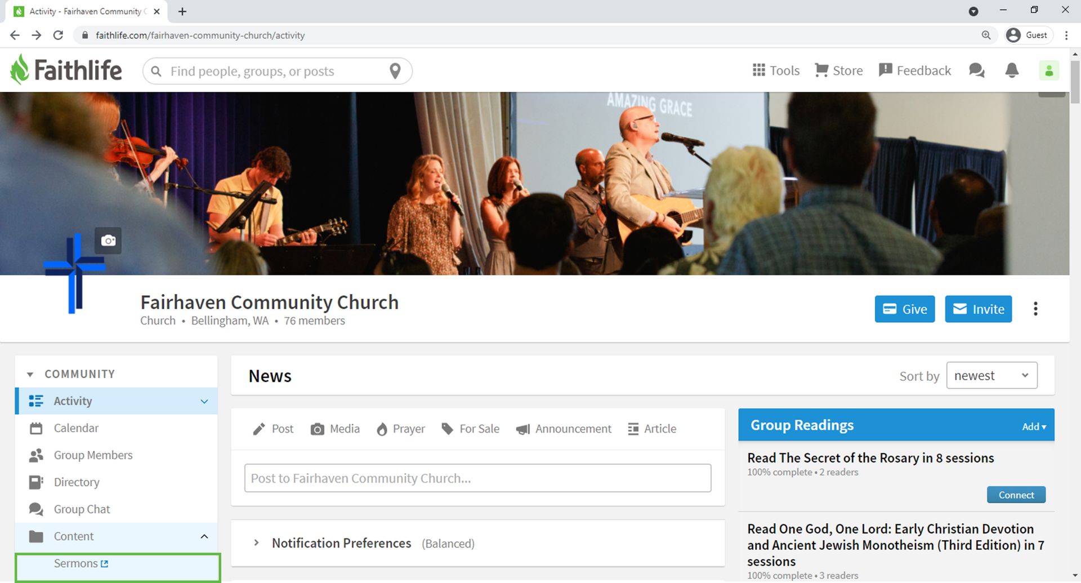Click the Give button
This screenshot has width=1081, height=583.
point(905,309)
